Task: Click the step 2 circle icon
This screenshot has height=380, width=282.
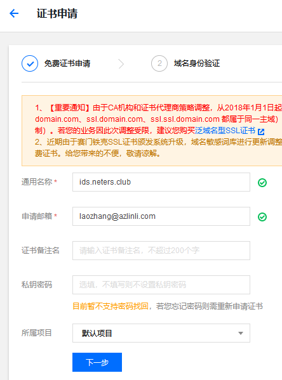Action: click(x=159, y=63)
